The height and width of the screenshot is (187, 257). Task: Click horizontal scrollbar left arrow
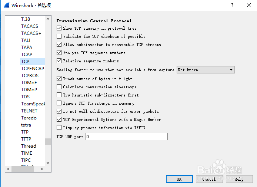pos(9,169)
